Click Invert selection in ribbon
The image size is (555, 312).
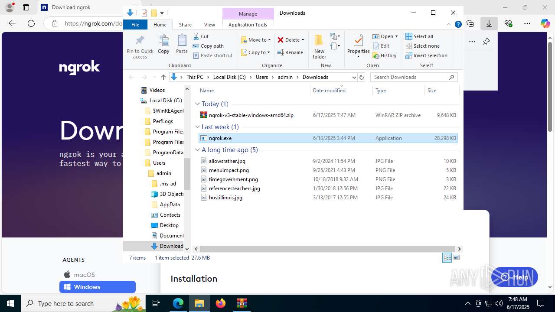pyautogui.click(x=426, y=55)
